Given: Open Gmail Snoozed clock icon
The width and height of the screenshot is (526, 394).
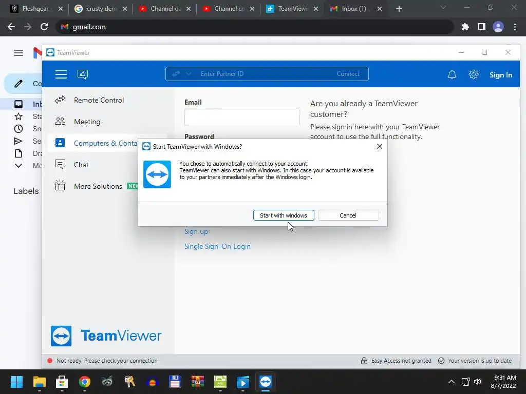Looking at the screenshot, I should (18, 129).
